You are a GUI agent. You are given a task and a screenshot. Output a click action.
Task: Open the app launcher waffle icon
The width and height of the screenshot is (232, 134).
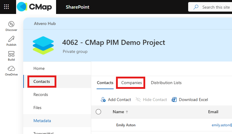coord(6,7)
